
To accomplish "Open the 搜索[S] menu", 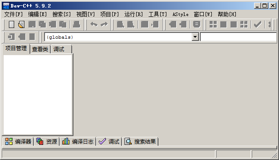I will [61, 14].
